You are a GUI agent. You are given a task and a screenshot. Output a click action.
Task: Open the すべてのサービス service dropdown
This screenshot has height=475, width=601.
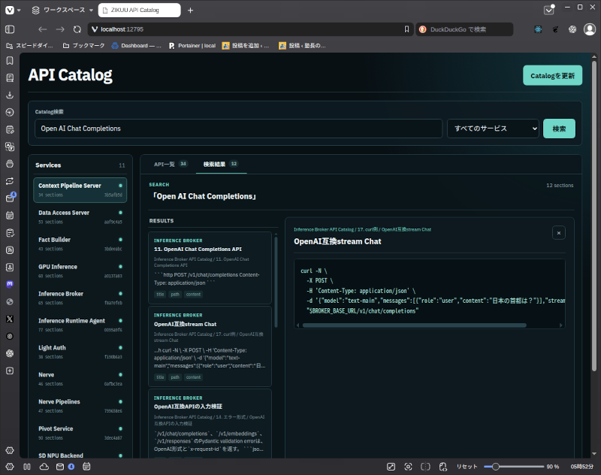click(493, 129)
